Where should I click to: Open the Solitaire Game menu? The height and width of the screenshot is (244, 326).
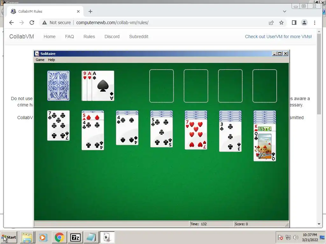[40, 60]
